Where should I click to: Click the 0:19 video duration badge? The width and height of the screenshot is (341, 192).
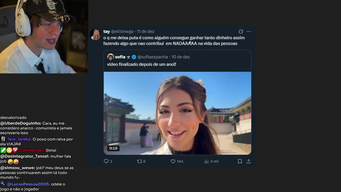click(x=113, y=148)
